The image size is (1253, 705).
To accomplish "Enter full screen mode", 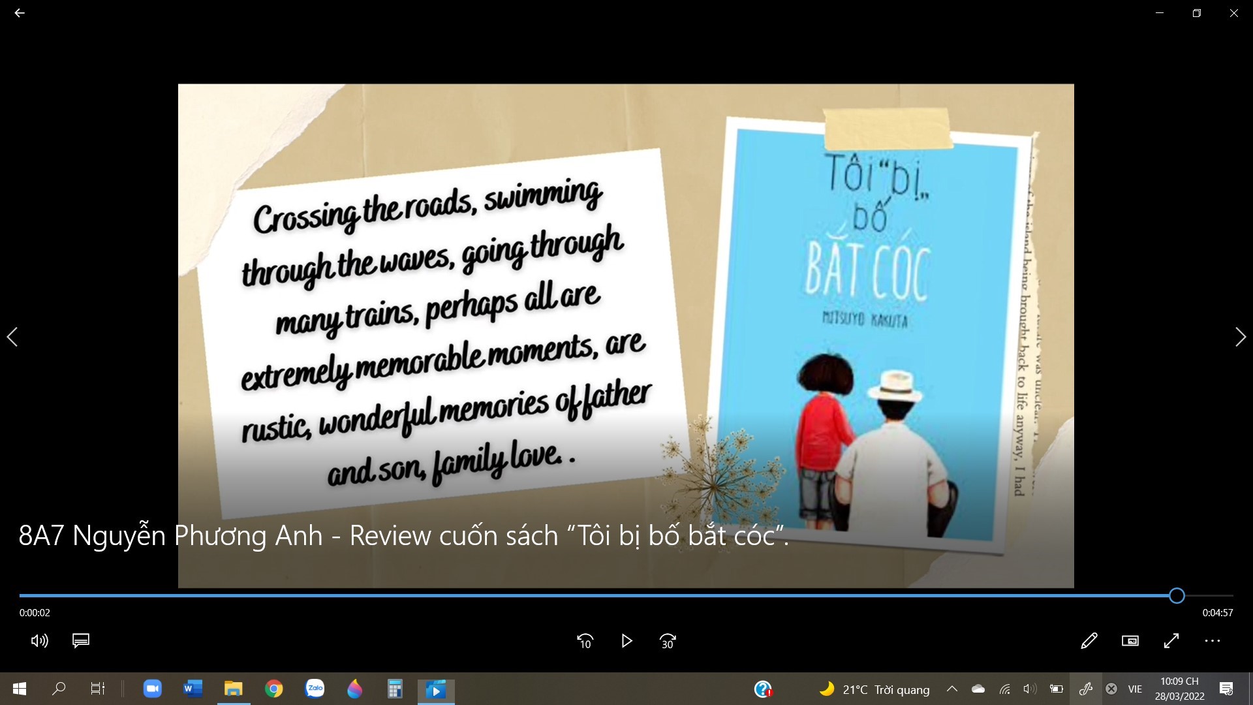I will pos(1171,641).
